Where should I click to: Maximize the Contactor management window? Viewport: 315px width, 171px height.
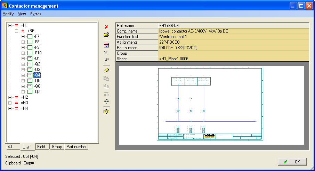301,6
